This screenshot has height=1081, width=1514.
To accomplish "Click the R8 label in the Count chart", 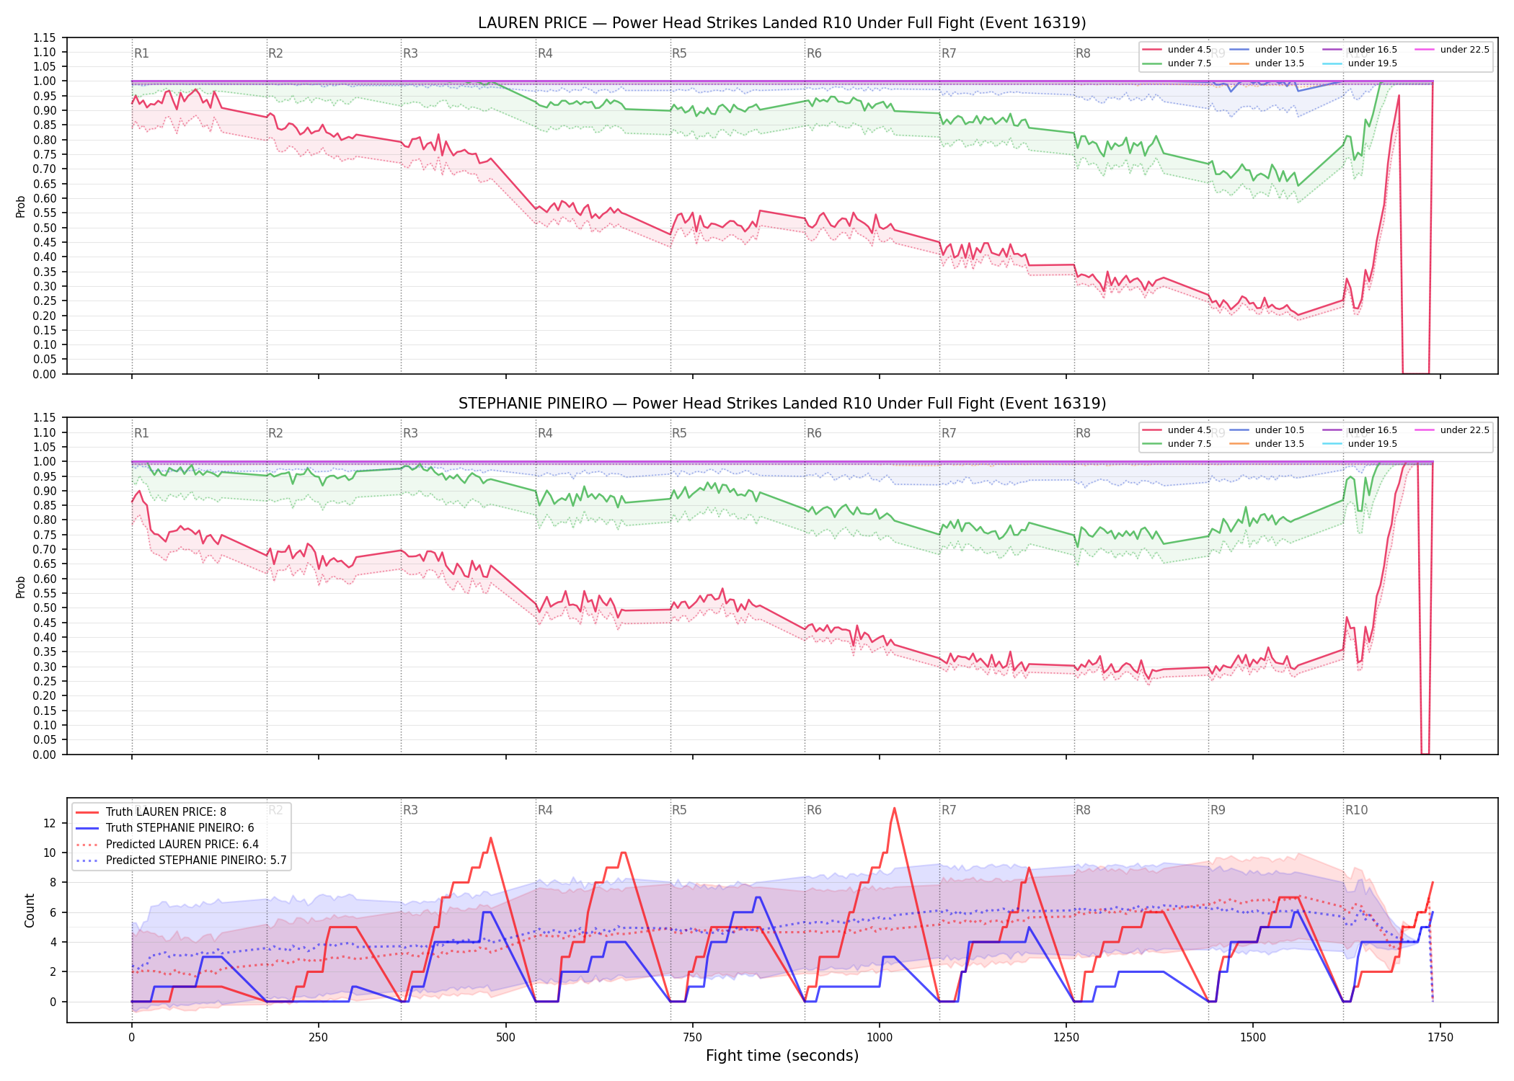I will pyautogui.click(x=1083, y=810).
